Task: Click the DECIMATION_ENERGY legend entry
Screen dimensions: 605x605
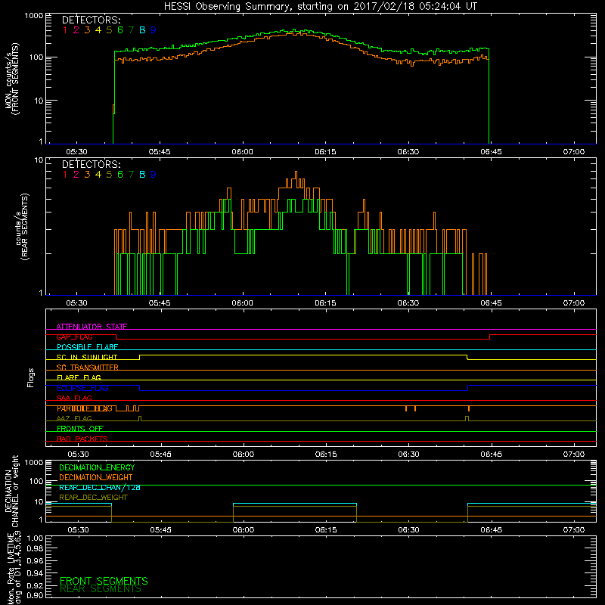Action: click(97, 467)
